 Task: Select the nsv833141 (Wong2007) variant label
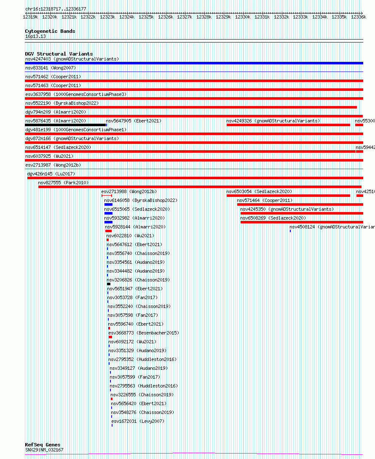point(51,68)
